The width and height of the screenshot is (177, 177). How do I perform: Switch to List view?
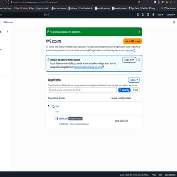pos(135,90)
